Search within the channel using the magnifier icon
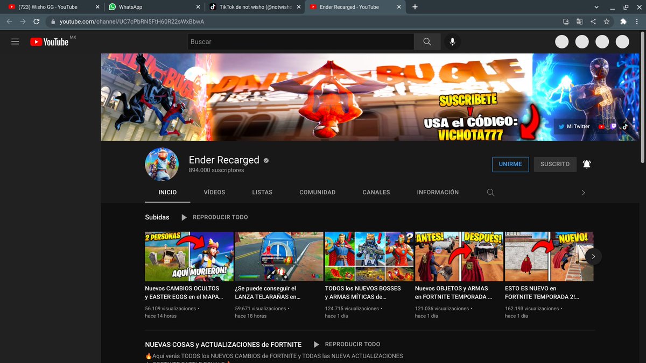The image size is (646, 363). click(x=490, y=193)
